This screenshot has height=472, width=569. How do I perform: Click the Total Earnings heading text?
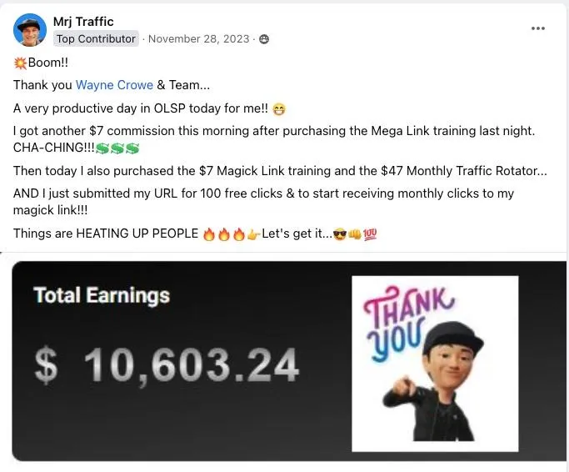(102, 295)
